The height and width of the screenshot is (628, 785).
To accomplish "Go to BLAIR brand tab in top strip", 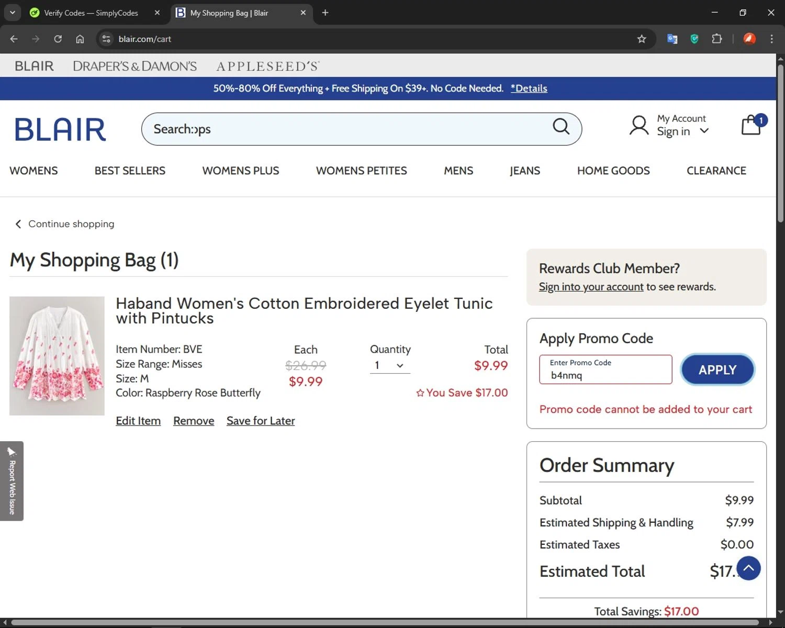I will (34, 66).
